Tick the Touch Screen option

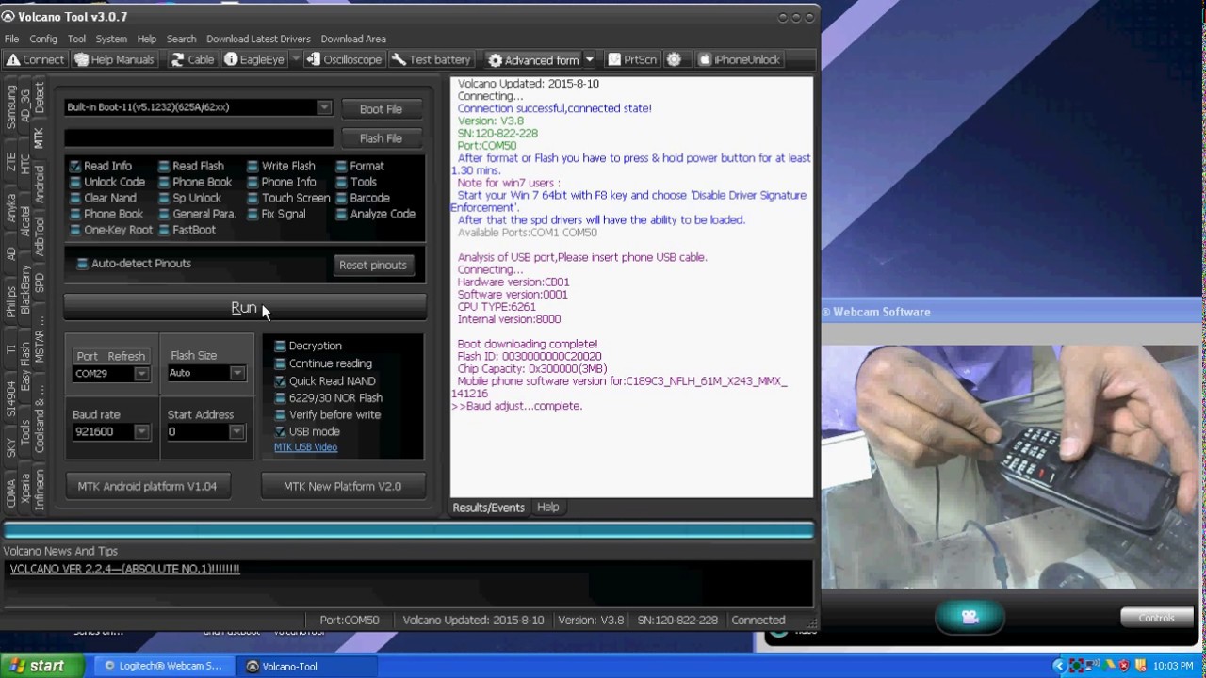253,198
